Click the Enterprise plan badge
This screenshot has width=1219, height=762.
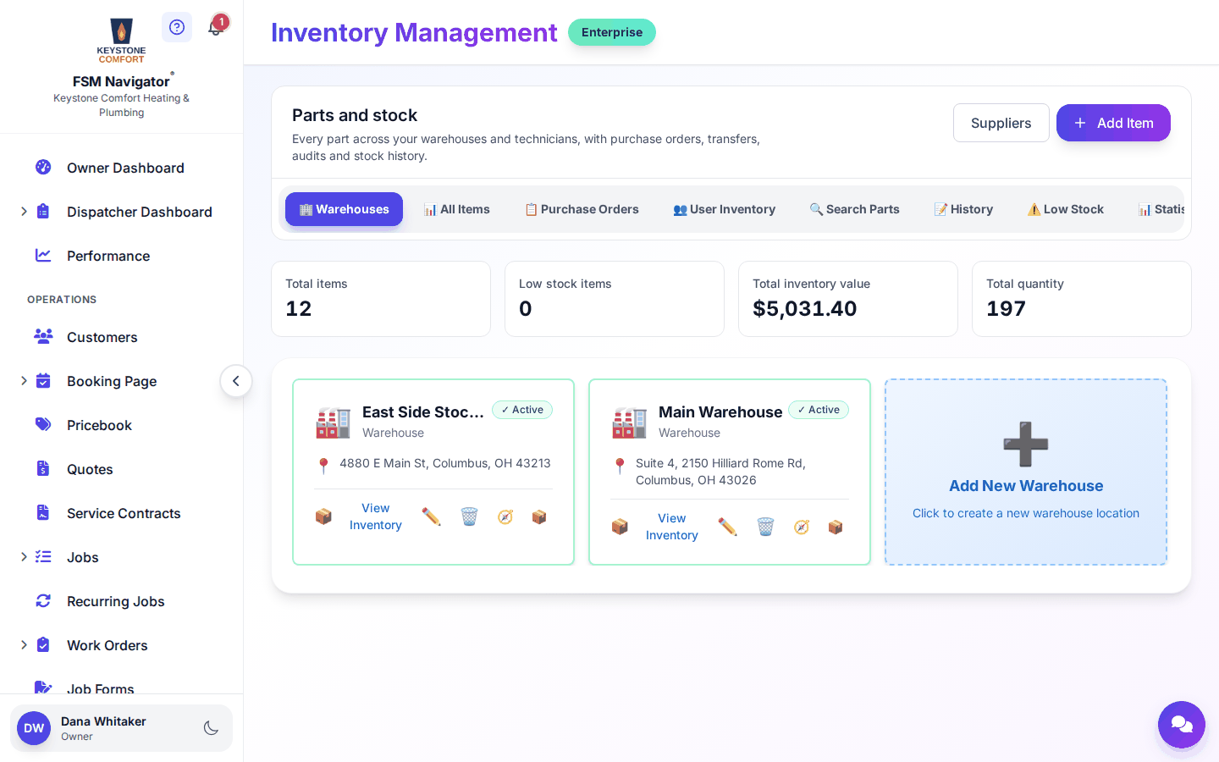(x=612, y=32)
